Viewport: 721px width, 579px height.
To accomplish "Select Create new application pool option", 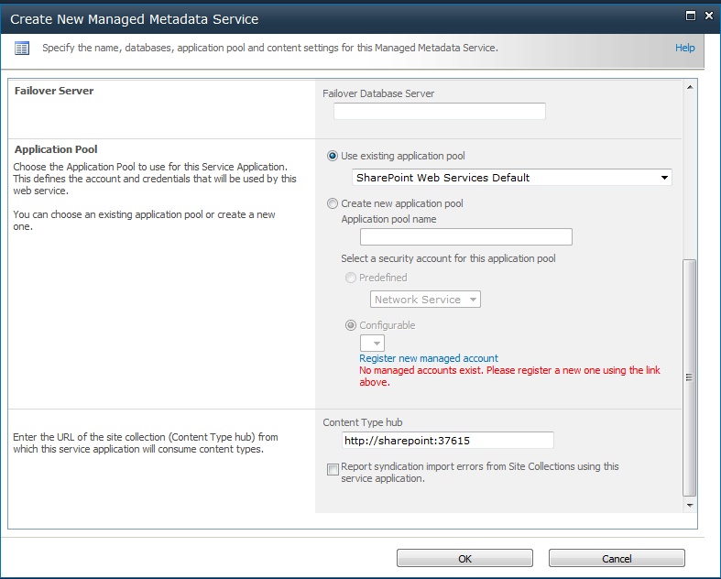I will tap(332, 203).
